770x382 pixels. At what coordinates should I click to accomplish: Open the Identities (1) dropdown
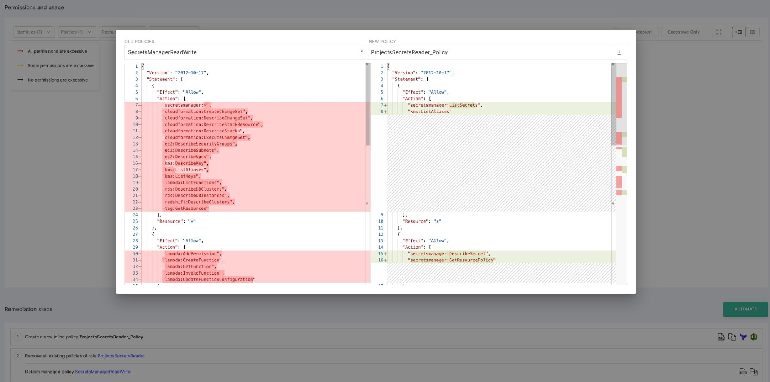pos(34,32)
